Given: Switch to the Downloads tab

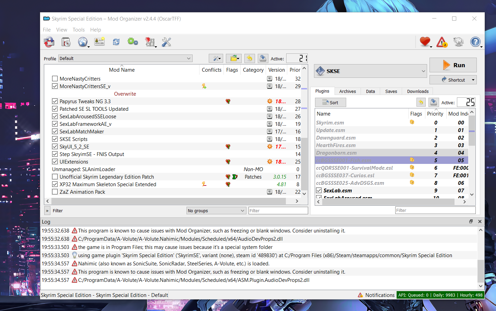Looking at the screenshot, I should point(418,91).
